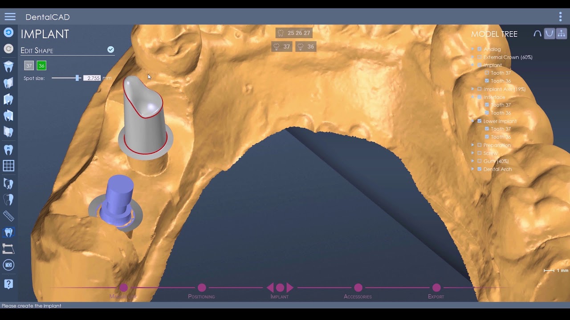Expand the External Crown tree node
Viewport: 570px width, 320px height.
click(x=473, y=57)
